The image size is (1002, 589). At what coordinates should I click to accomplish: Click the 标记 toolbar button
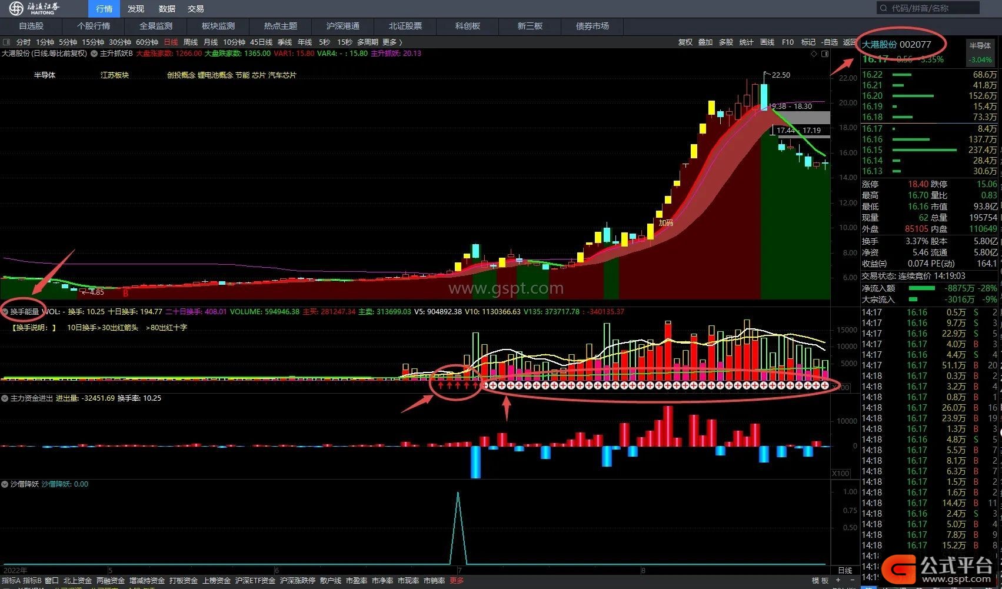click(x=808, y=42)
